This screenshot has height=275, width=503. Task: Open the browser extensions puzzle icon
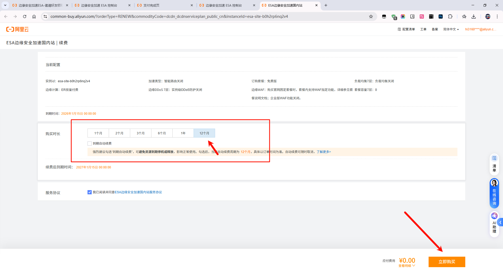[450, 16]
